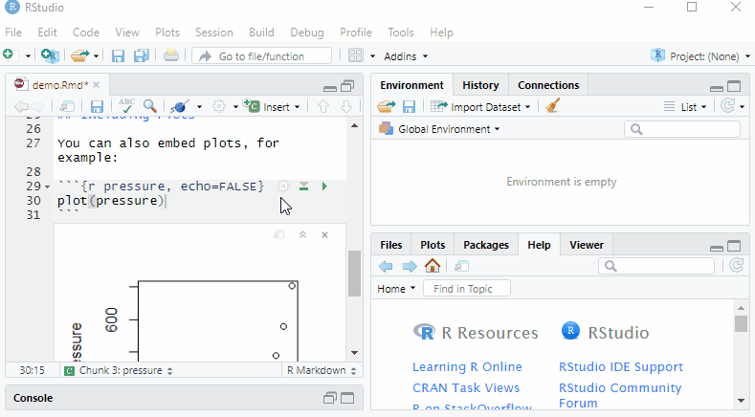The image size is (755, 417).
Task: Save workspace icon in Environment
Action: click(409, 106)
